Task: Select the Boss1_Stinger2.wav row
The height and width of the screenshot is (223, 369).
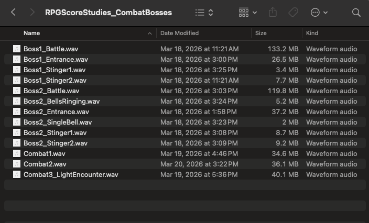Action: pos(55,80)
